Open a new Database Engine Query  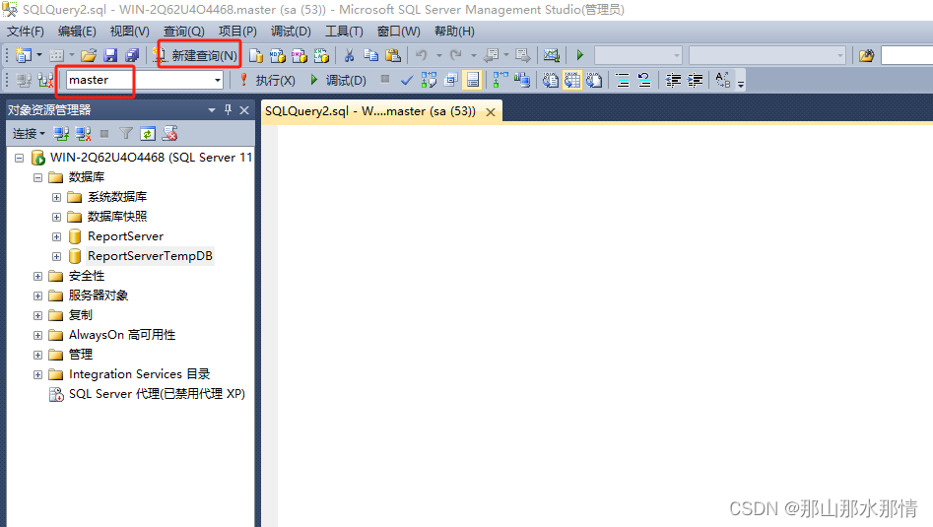(256, 55)
